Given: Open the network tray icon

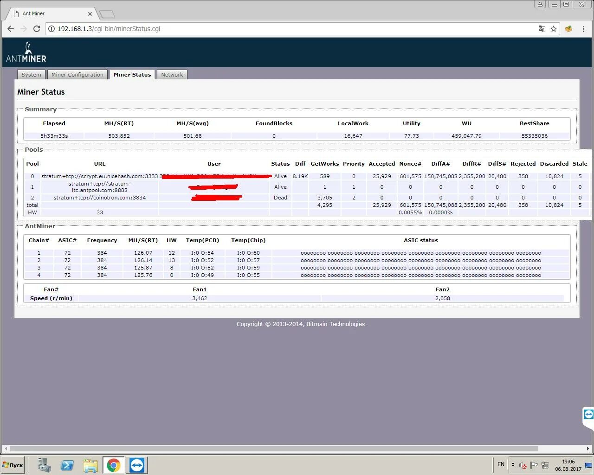Looking at the screenshot, I should [x=545, y=465].
